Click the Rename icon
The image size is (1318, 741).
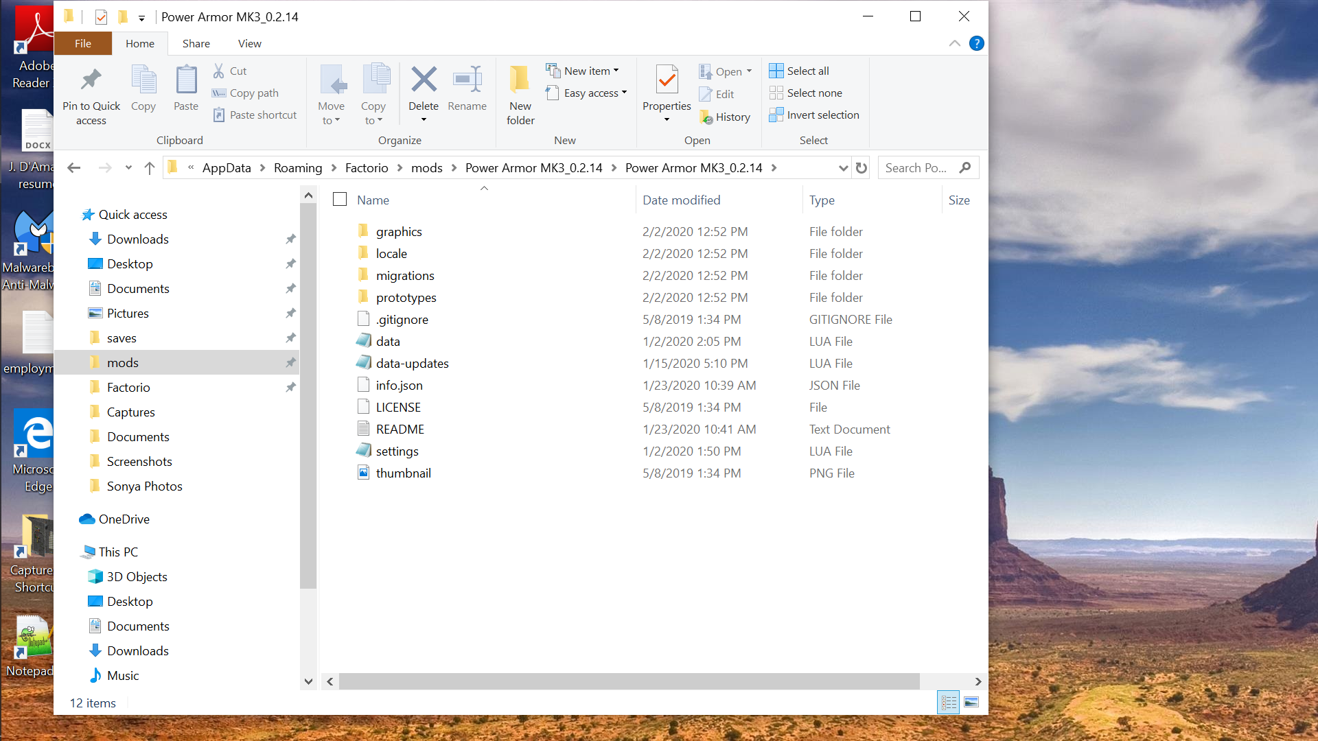click(467, 80)
